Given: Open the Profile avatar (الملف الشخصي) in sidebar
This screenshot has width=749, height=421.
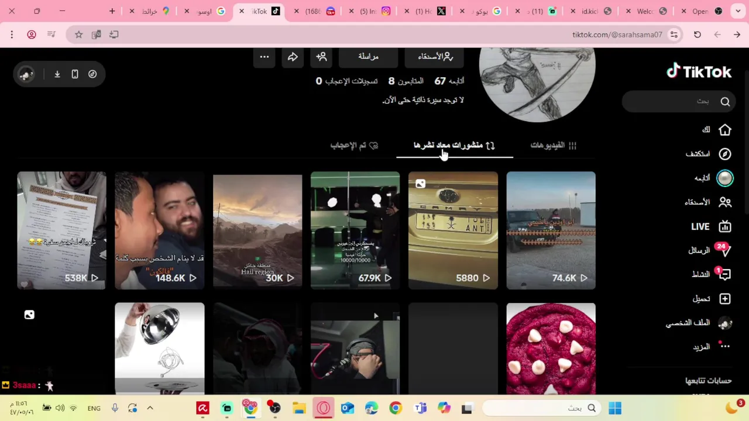Looking at the screenshot, I should click(x=725, y=323).
